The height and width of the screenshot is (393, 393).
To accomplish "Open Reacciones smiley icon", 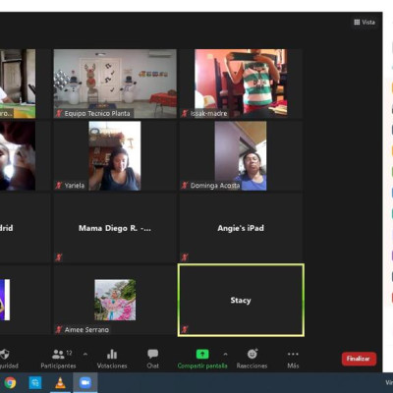I will 253,354.
